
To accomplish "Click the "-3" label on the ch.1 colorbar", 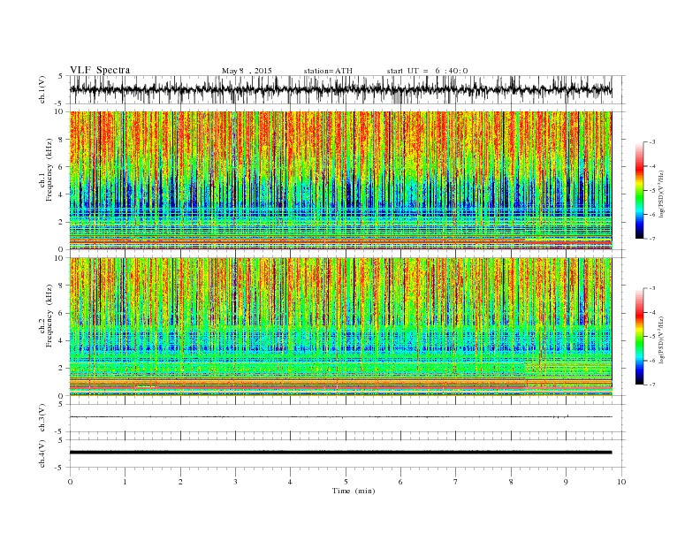I will [651, 142].
